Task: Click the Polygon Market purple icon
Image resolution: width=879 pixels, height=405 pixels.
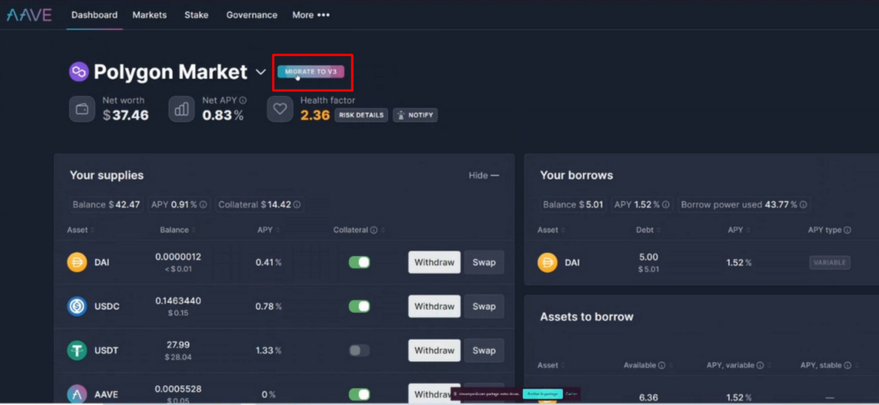Action: tap(79, 72)
